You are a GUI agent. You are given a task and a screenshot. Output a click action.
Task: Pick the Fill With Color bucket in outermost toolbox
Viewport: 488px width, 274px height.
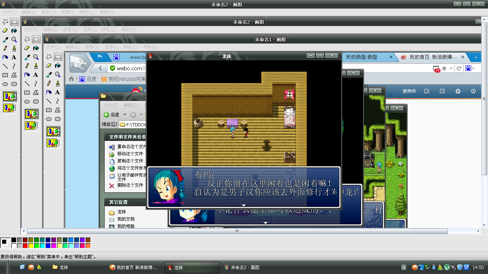click(14, 31)
